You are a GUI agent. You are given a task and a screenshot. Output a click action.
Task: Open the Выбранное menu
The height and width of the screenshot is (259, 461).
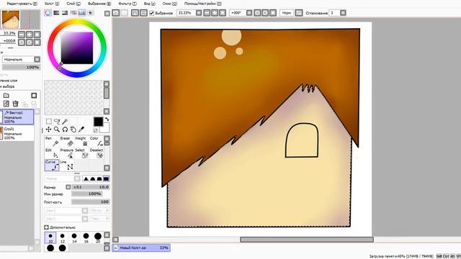[x=99, y=4]
